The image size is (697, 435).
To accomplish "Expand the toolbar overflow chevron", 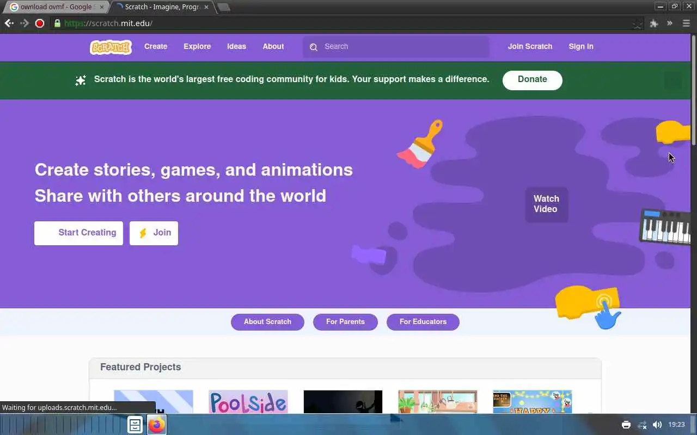I will (670, 23).
